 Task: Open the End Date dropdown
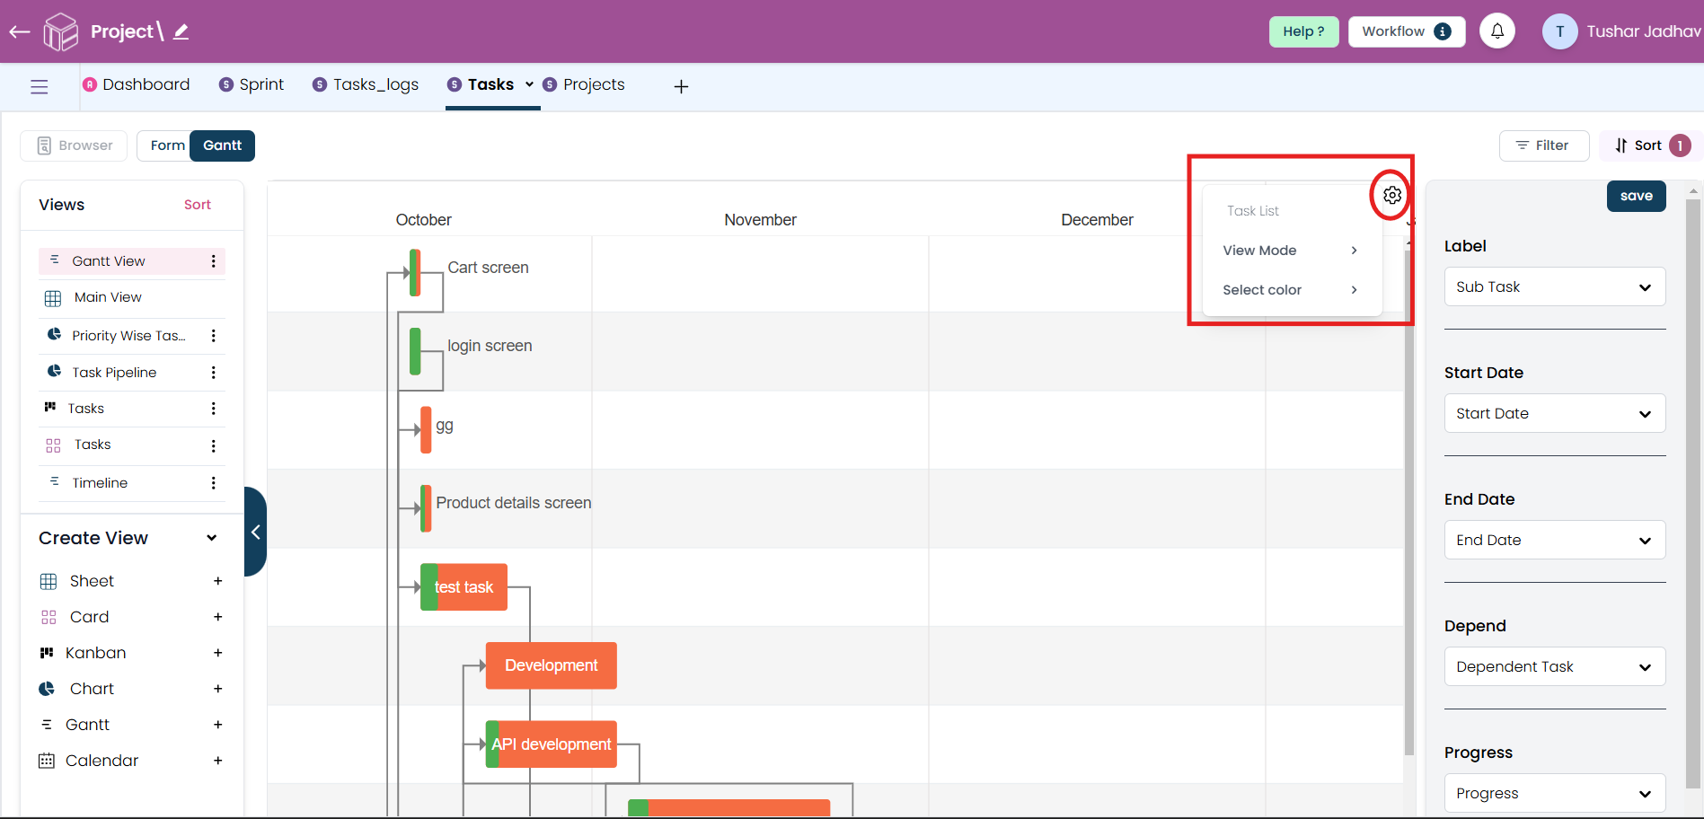[1555, 541]
